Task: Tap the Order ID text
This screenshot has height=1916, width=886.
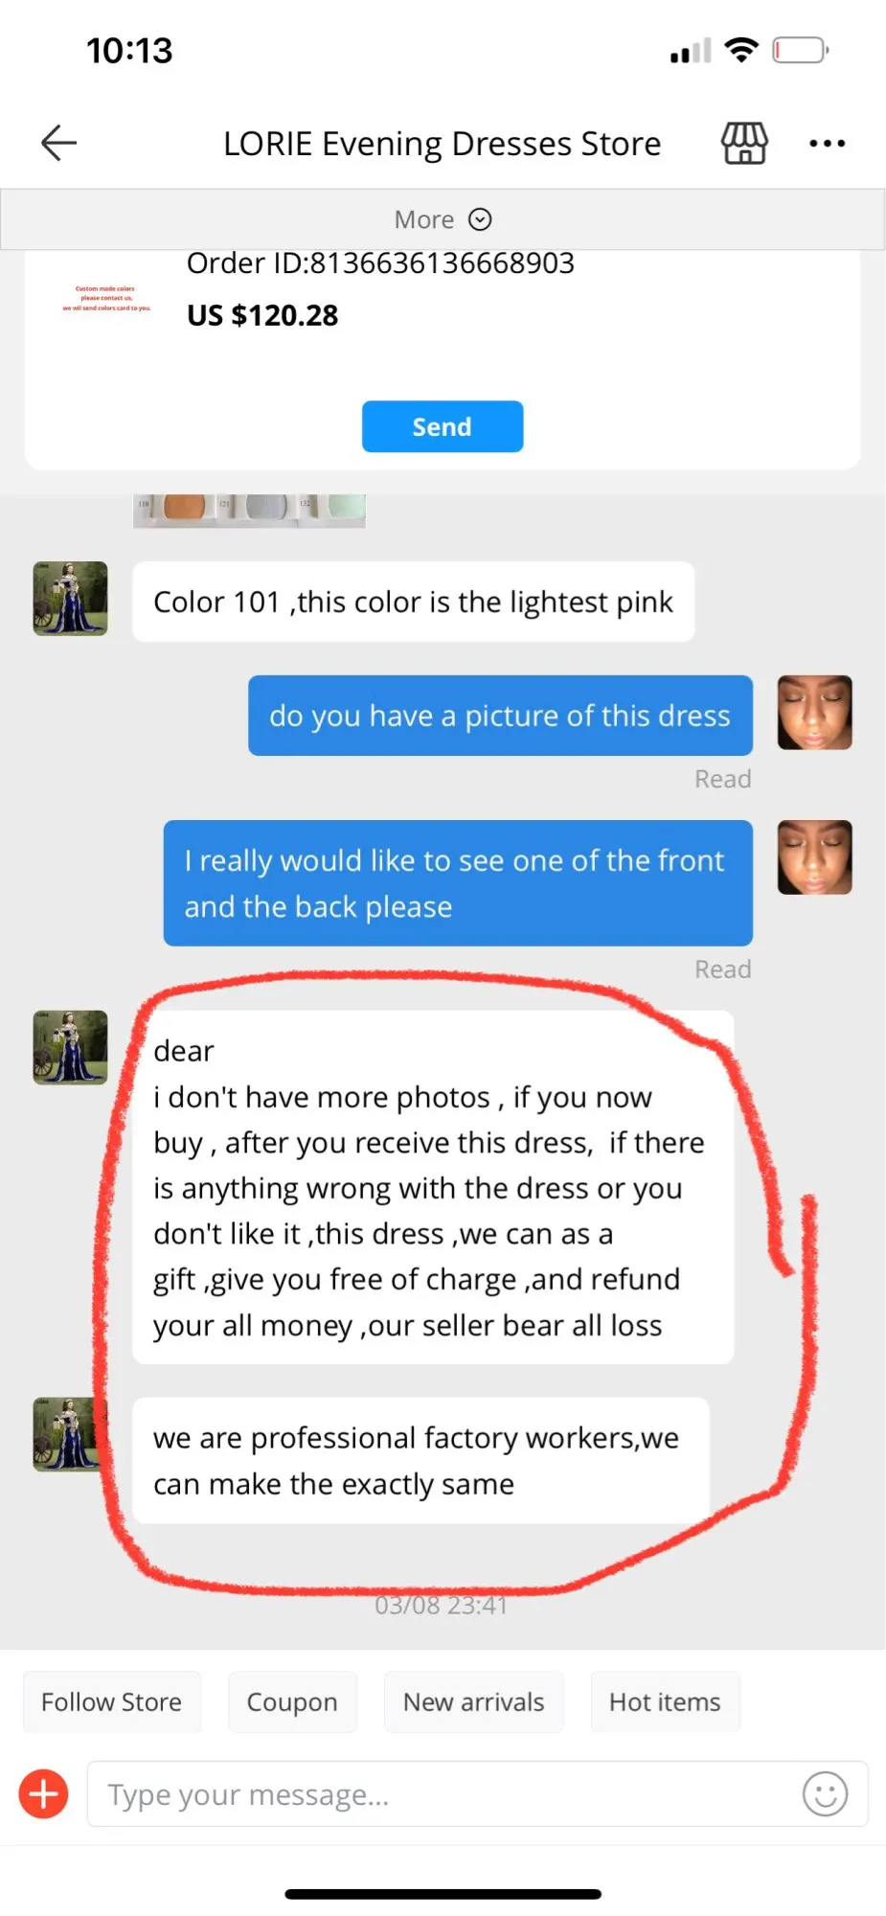Action: pos(380,263)
